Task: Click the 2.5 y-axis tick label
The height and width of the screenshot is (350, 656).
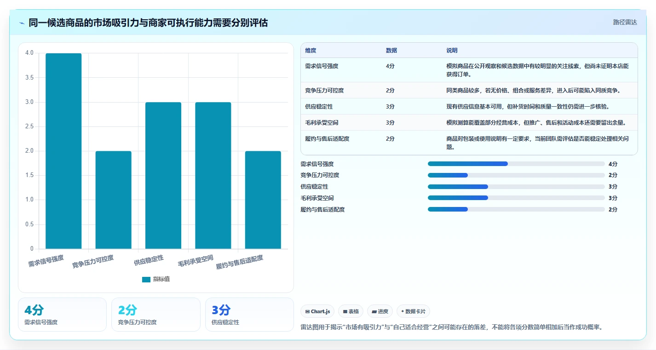Action: (29, 126)
